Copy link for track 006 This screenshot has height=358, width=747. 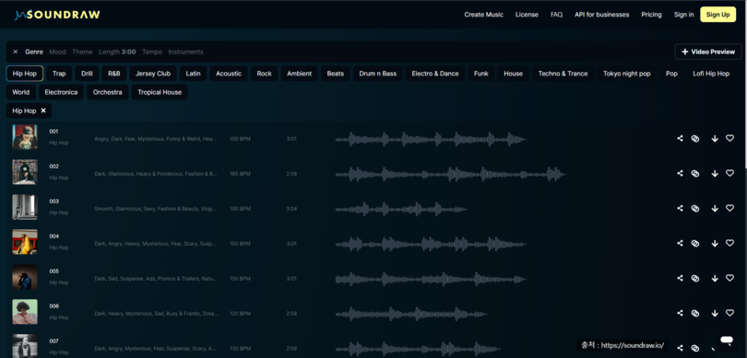tap(695, 313)
